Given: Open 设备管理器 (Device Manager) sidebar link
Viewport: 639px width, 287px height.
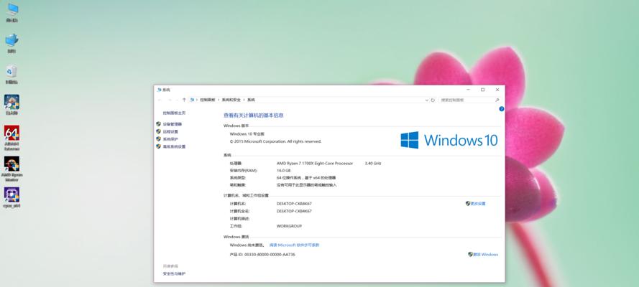Looking at the screenshot, I should tap(173, 124).
